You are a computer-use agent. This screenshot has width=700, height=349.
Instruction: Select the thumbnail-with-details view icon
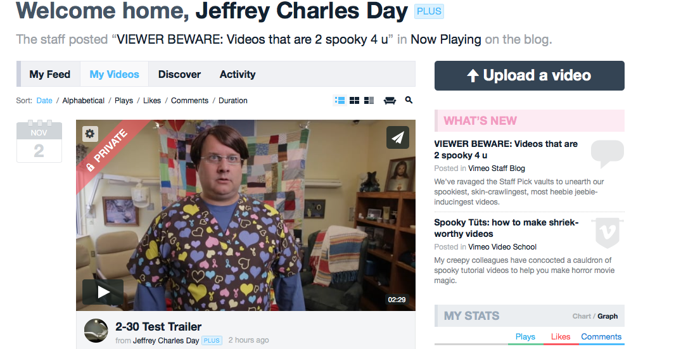[x=369, y=101]
